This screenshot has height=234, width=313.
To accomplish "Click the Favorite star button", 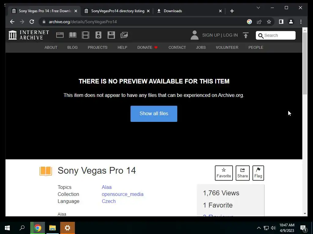I will pyautogui.click(x=224, y=173).
